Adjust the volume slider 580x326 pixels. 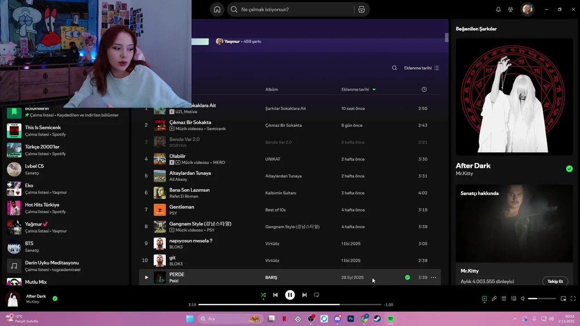click(x=542, y=299)
